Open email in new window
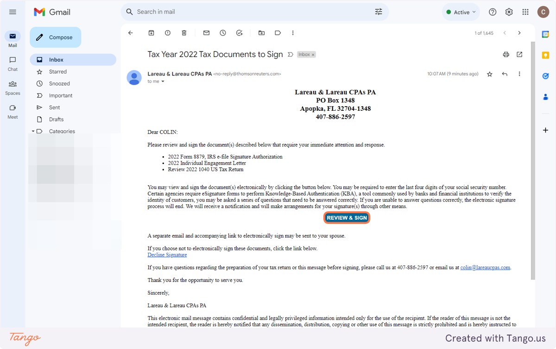The height and width of the screenshot is (349, 556). (519, 55)
